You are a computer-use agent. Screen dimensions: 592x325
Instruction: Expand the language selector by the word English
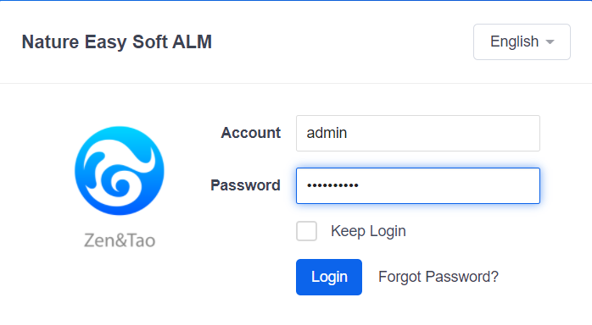(514, 41)
